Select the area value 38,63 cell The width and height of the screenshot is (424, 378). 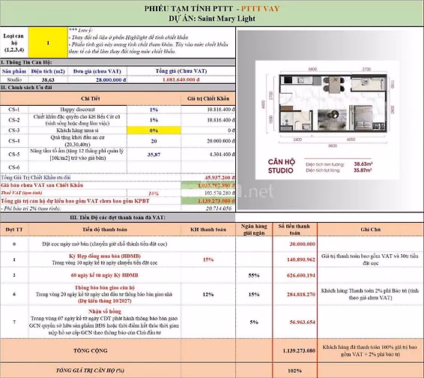(x=48, y=79)
